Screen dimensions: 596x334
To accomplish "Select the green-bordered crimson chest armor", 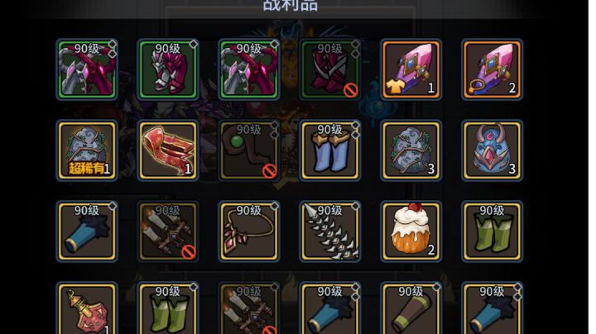I will tap(167, 69).
